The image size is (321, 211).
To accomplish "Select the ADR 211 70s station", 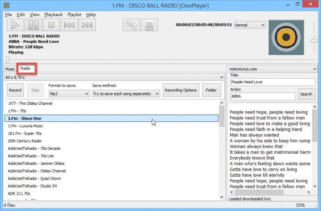I will click(111, 194).
